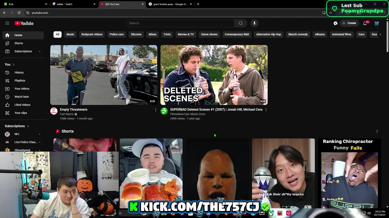389x218 pixels.
Task: Go back in browser
Action: click(x=4, y=13)
